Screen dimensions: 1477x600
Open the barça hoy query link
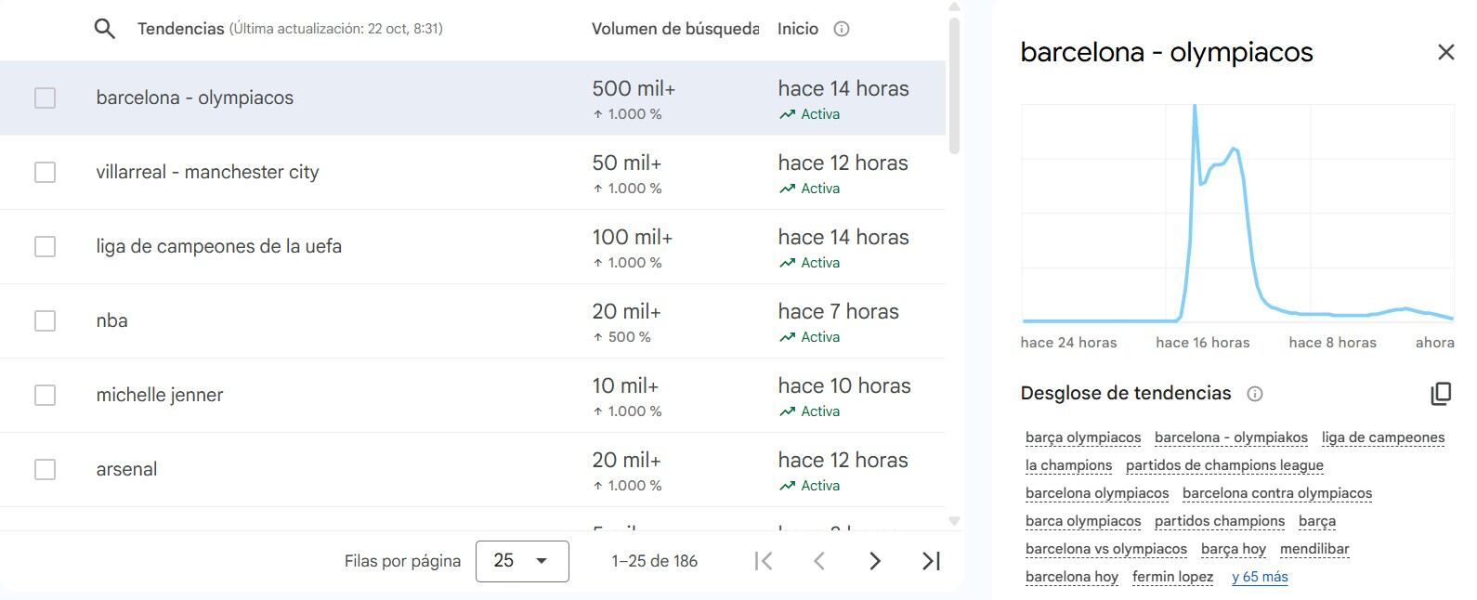1234,549
